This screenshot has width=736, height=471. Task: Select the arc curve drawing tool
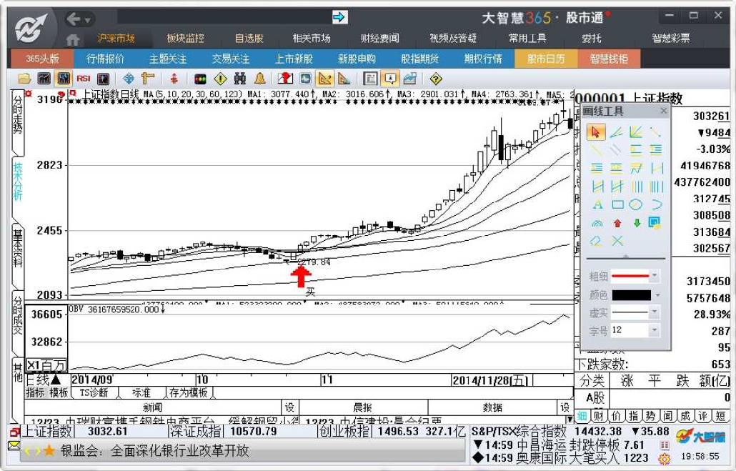click(656, 204)
